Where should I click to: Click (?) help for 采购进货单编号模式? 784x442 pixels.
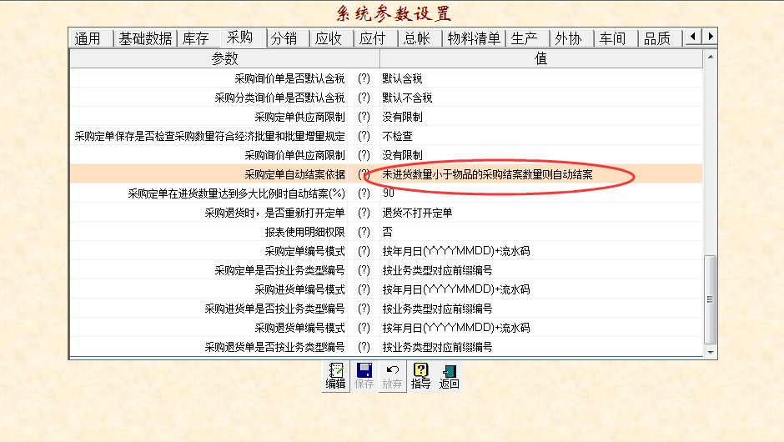tap(364, 289)
